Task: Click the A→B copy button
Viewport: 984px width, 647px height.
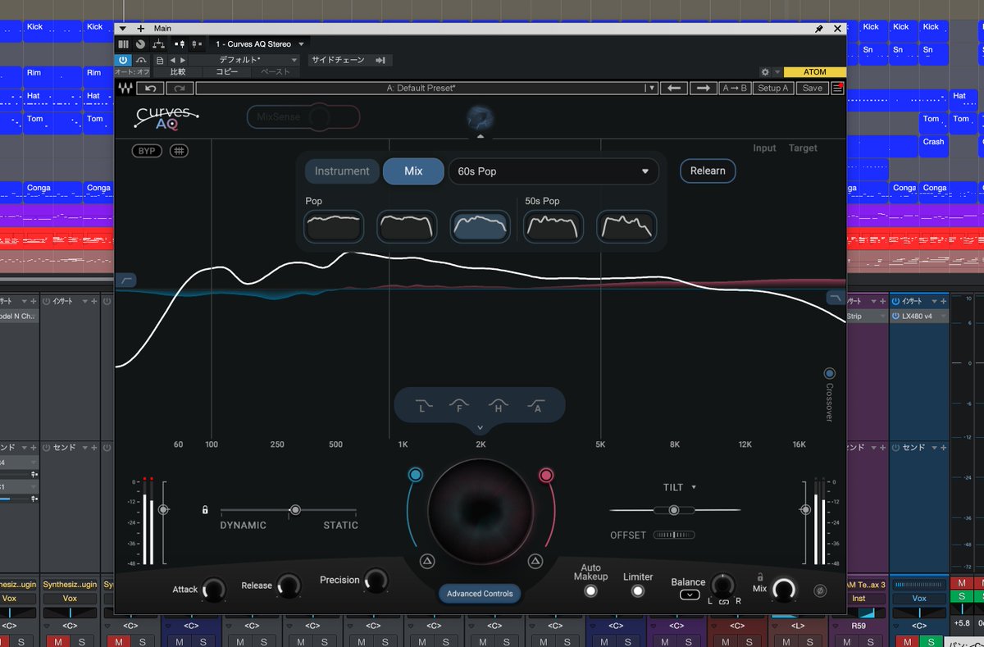Action: click(x=734, y=88)
